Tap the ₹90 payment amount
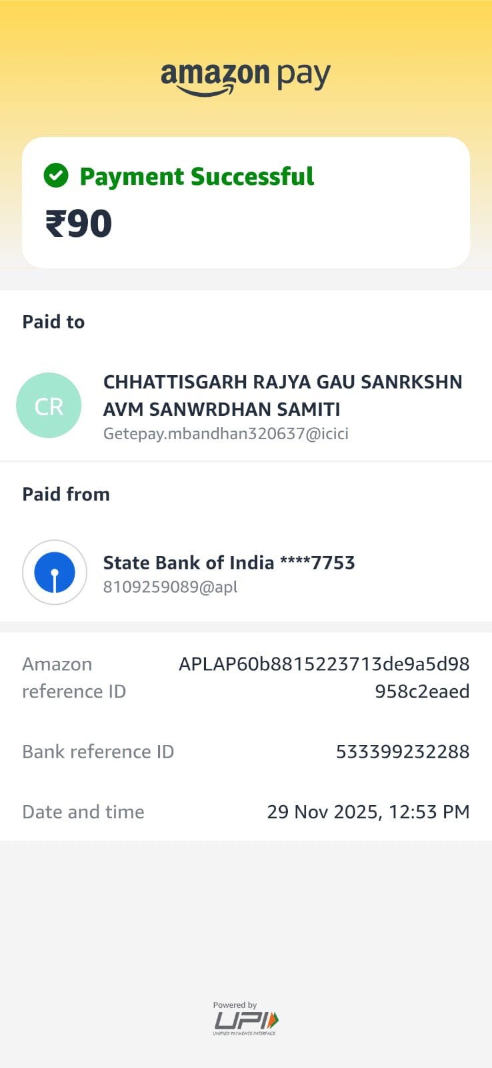Image resolution: width=492 pixels, height=1068 pixels. click(x=79, y=224)
